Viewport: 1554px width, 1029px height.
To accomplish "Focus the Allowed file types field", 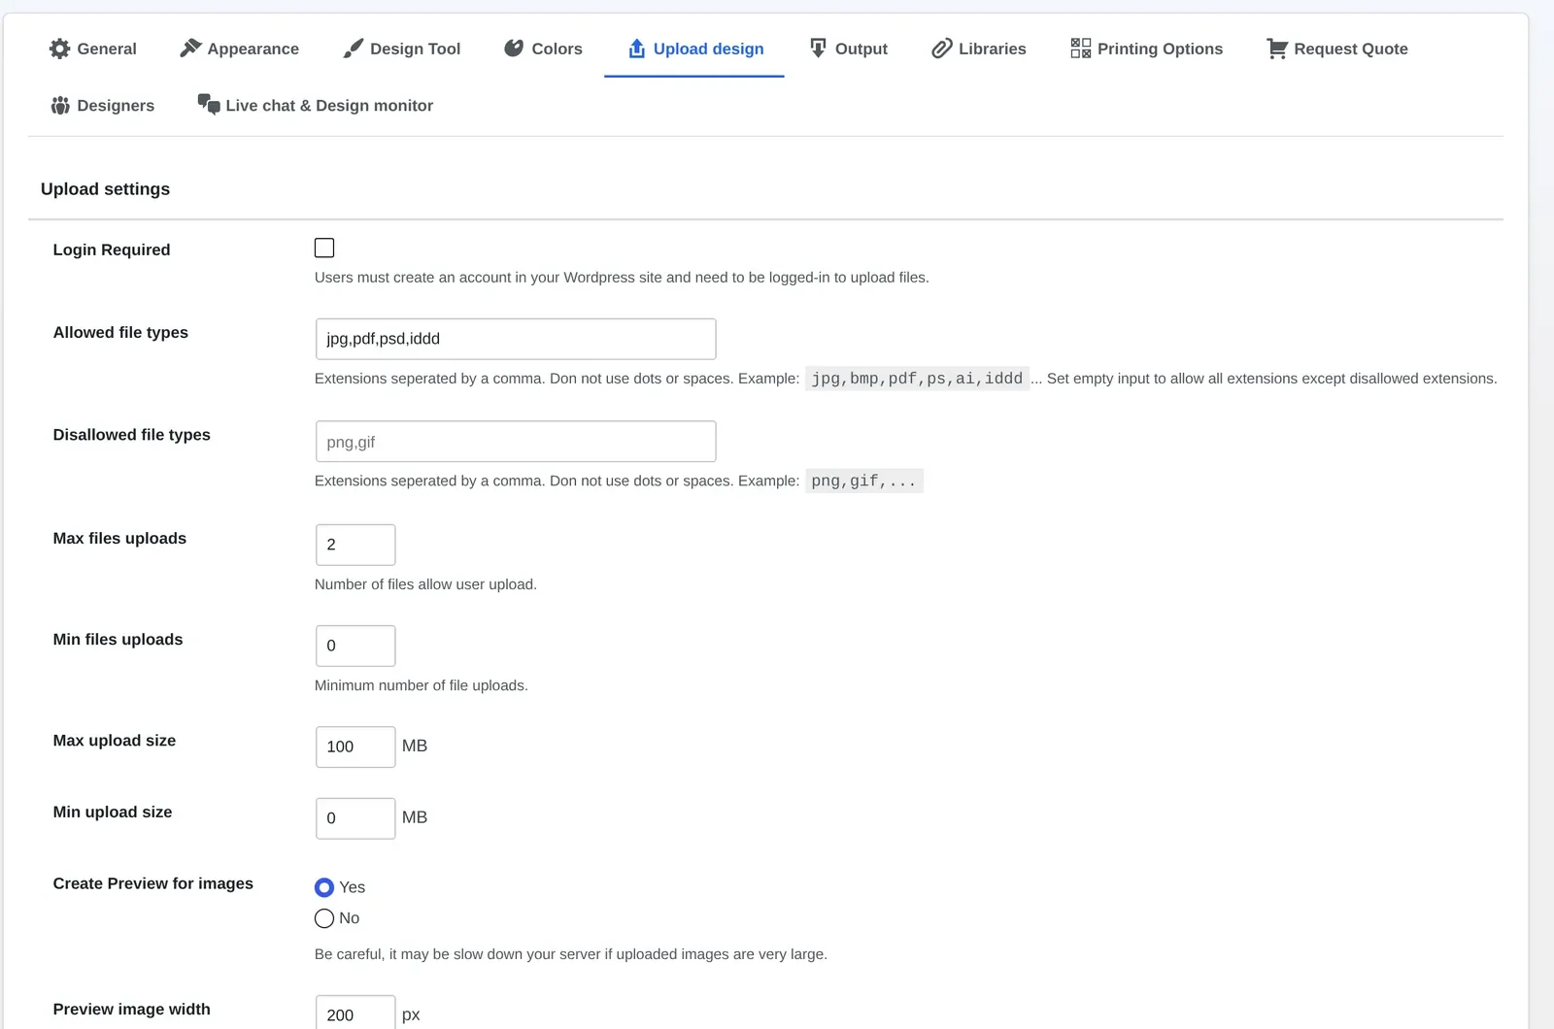I will [516, 339].
